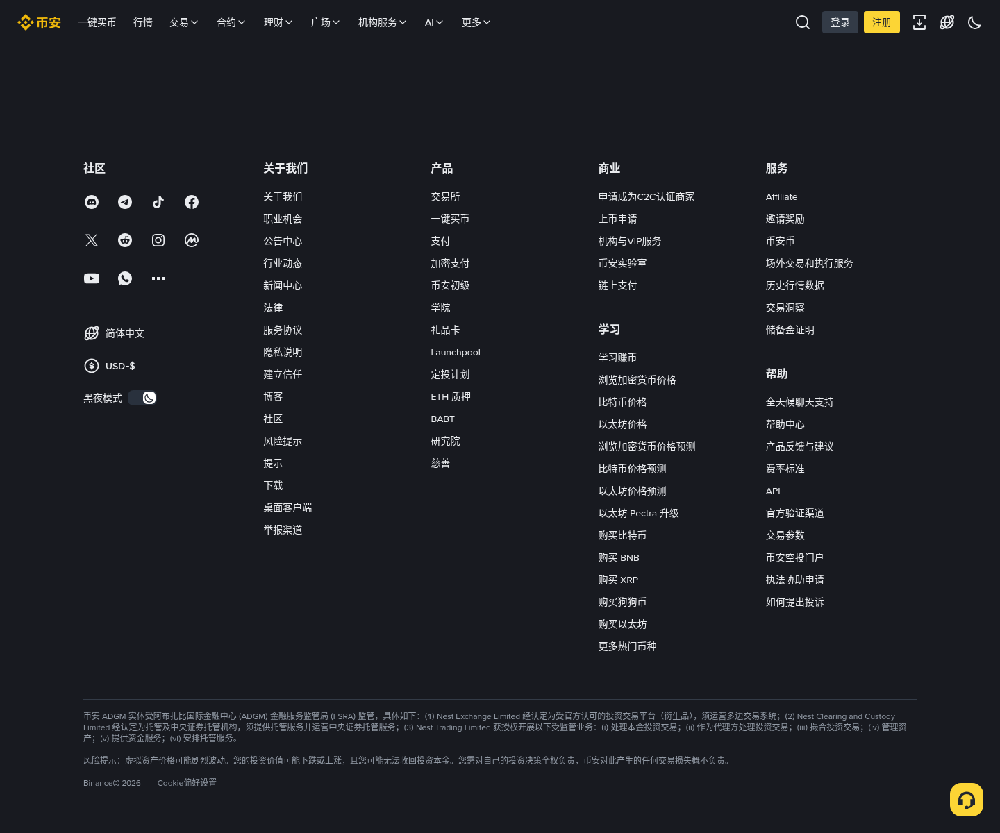Image resolution: width=1000 pixels, height=833 pixels.
Task: Open the TikTok community icon
Action: point(158,202)
